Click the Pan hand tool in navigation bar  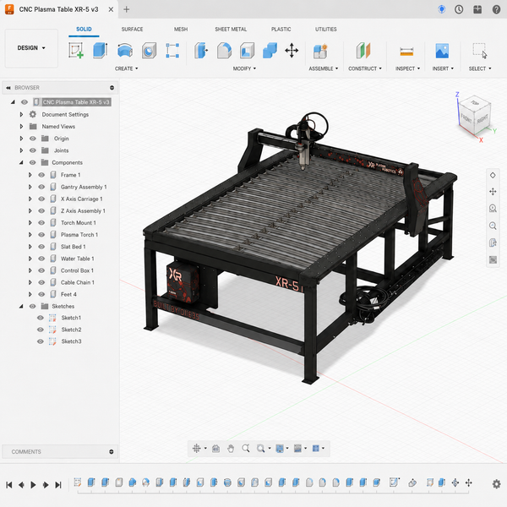(x=231, y=449)
